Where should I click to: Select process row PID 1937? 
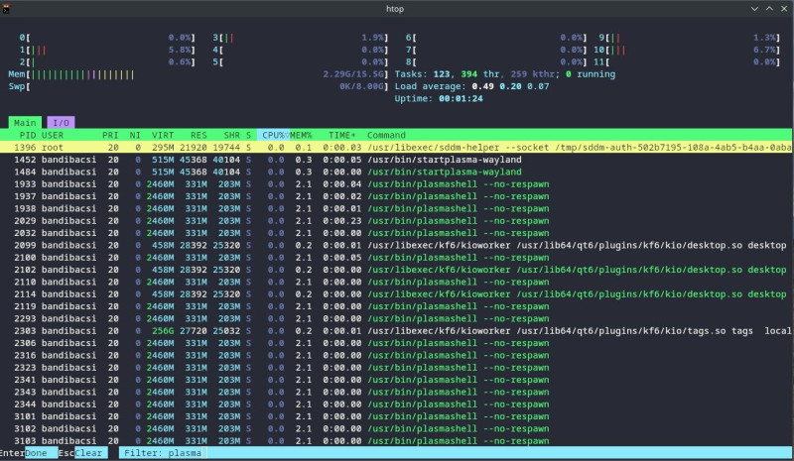397,196
